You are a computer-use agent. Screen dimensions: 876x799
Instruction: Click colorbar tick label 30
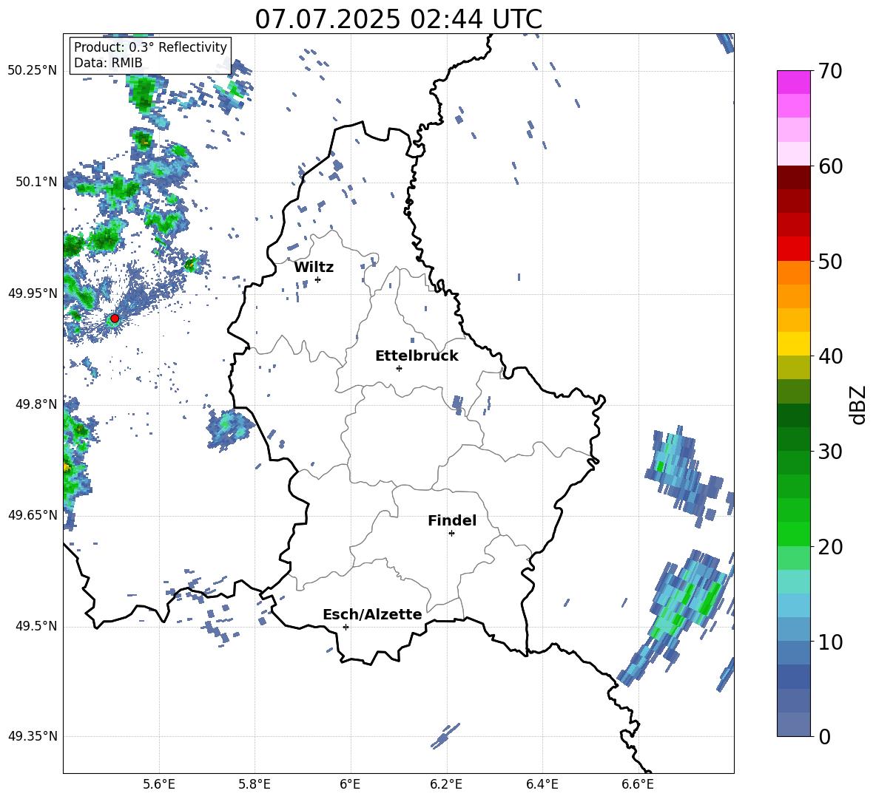829,451
